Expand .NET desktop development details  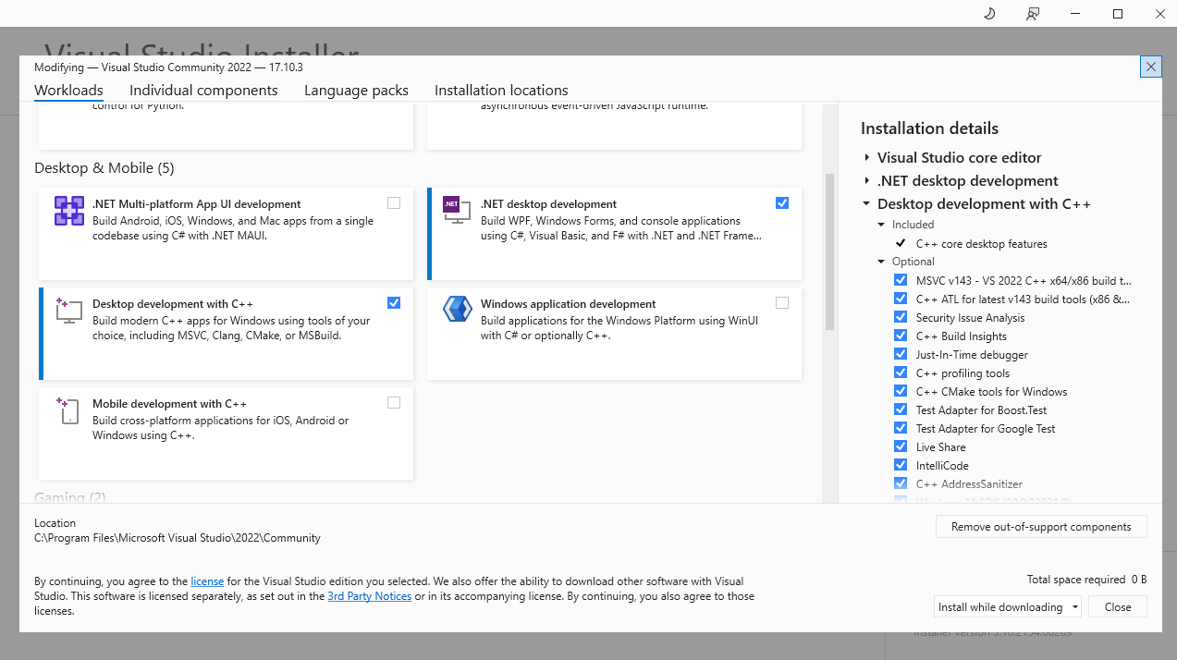click(x=867, y=181)
